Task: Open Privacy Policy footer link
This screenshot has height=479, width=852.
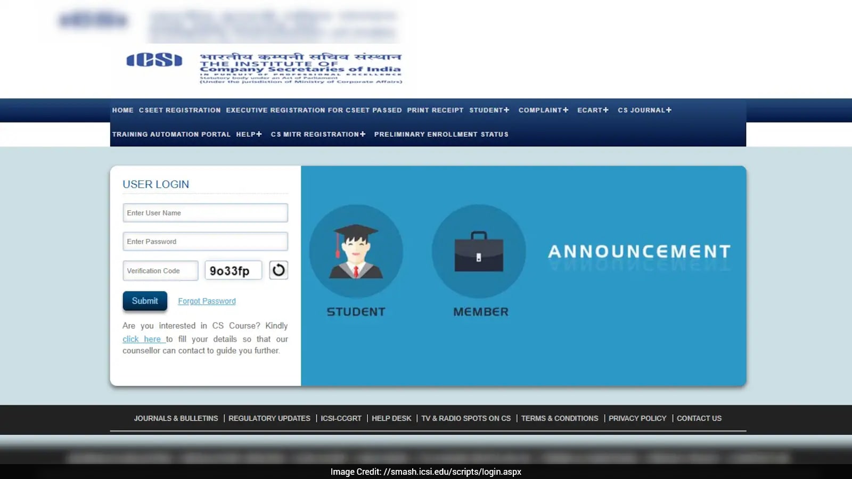Action: [637, 418]
